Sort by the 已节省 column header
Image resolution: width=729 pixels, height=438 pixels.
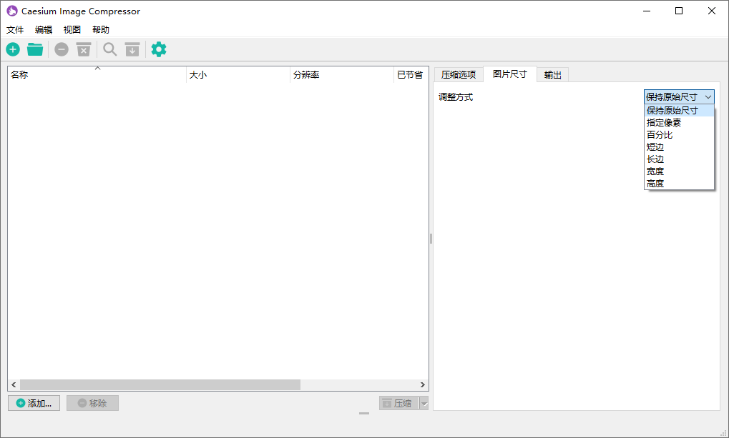[x=411, y=75]
